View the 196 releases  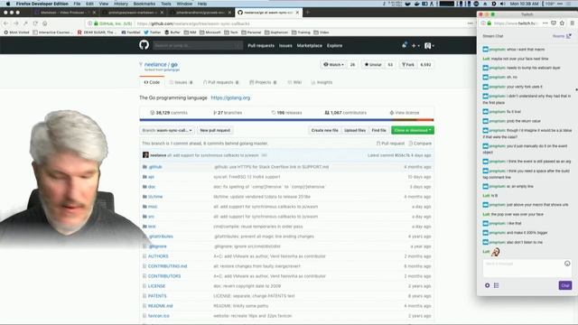click(287, 113)
